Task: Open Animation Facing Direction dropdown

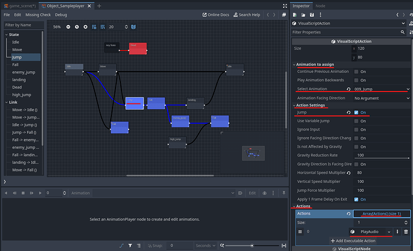Action: pyautogui.click(x=381, y=97)
